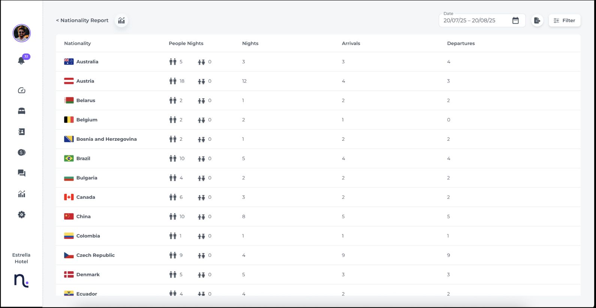The width and height of the screenshot is (596, 308).
Task: Open the reports chart icon in sidebar
Action: tap(22, 194)
